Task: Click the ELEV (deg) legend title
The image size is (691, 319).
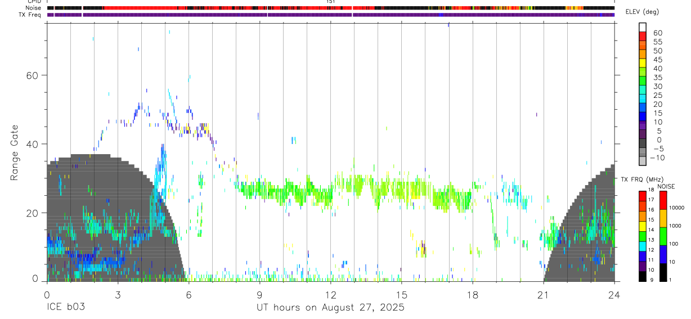Action: (643, 11)
